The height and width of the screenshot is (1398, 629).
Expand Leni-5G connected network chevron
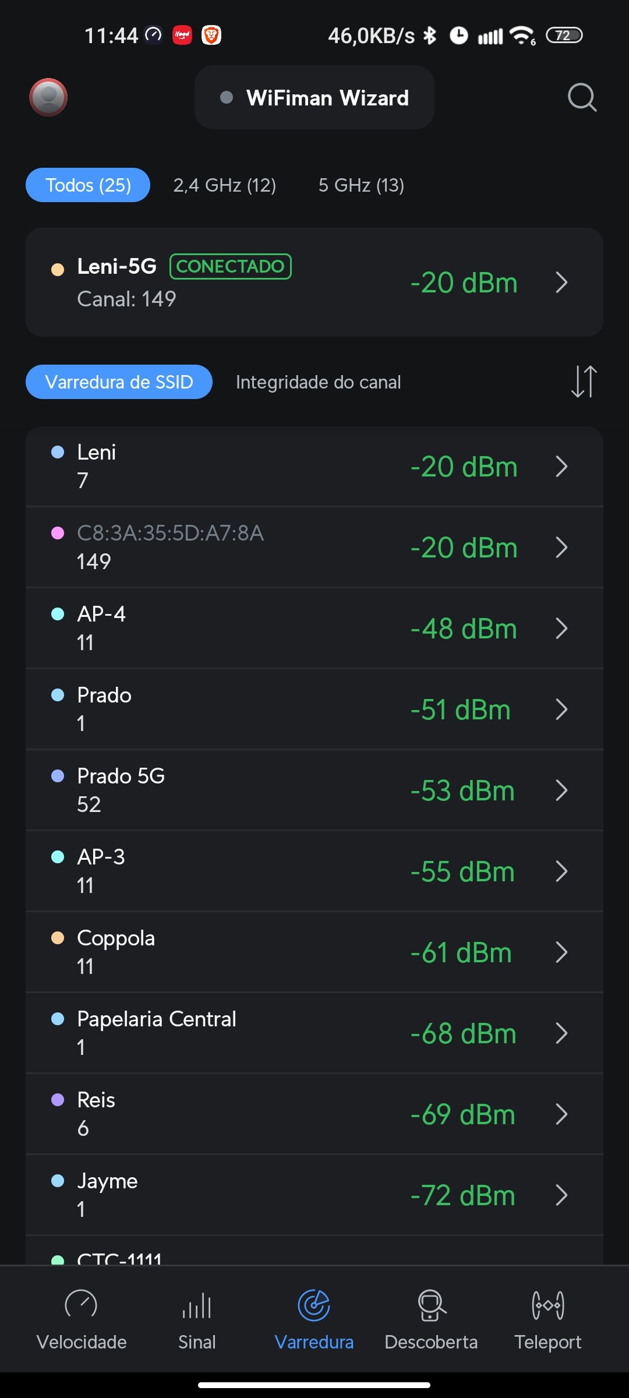561,283
